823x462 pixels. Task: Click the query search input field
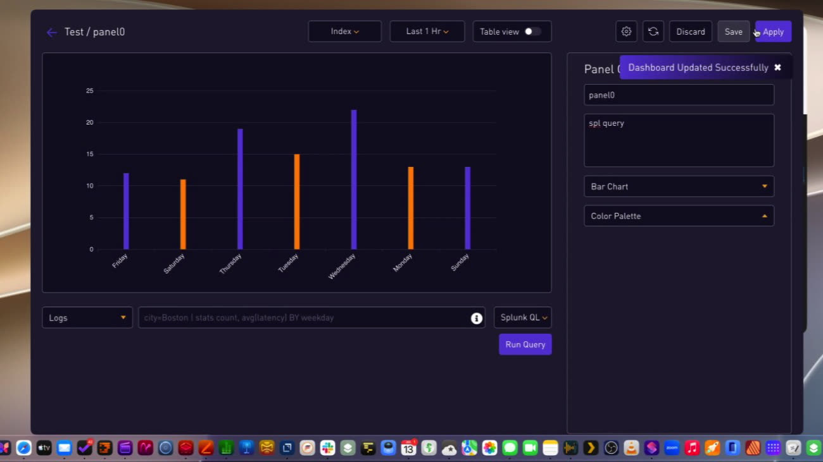[x=311, y=318]
